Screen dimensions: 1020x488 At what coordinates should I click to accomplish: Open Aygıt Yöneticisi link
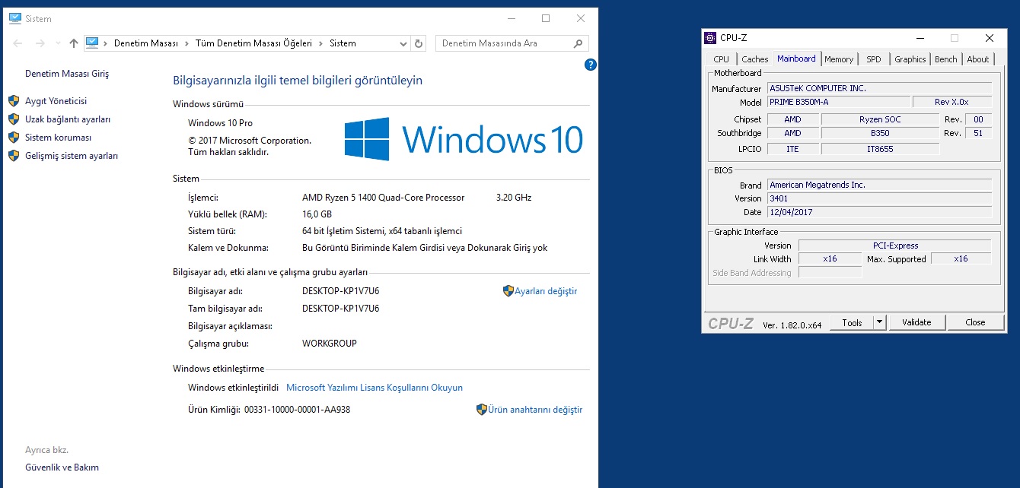(56, 101)
